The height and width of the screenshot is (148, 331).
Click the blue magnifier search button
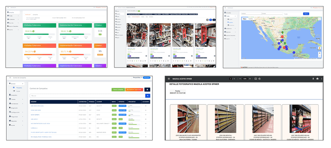tap(148, 96)
